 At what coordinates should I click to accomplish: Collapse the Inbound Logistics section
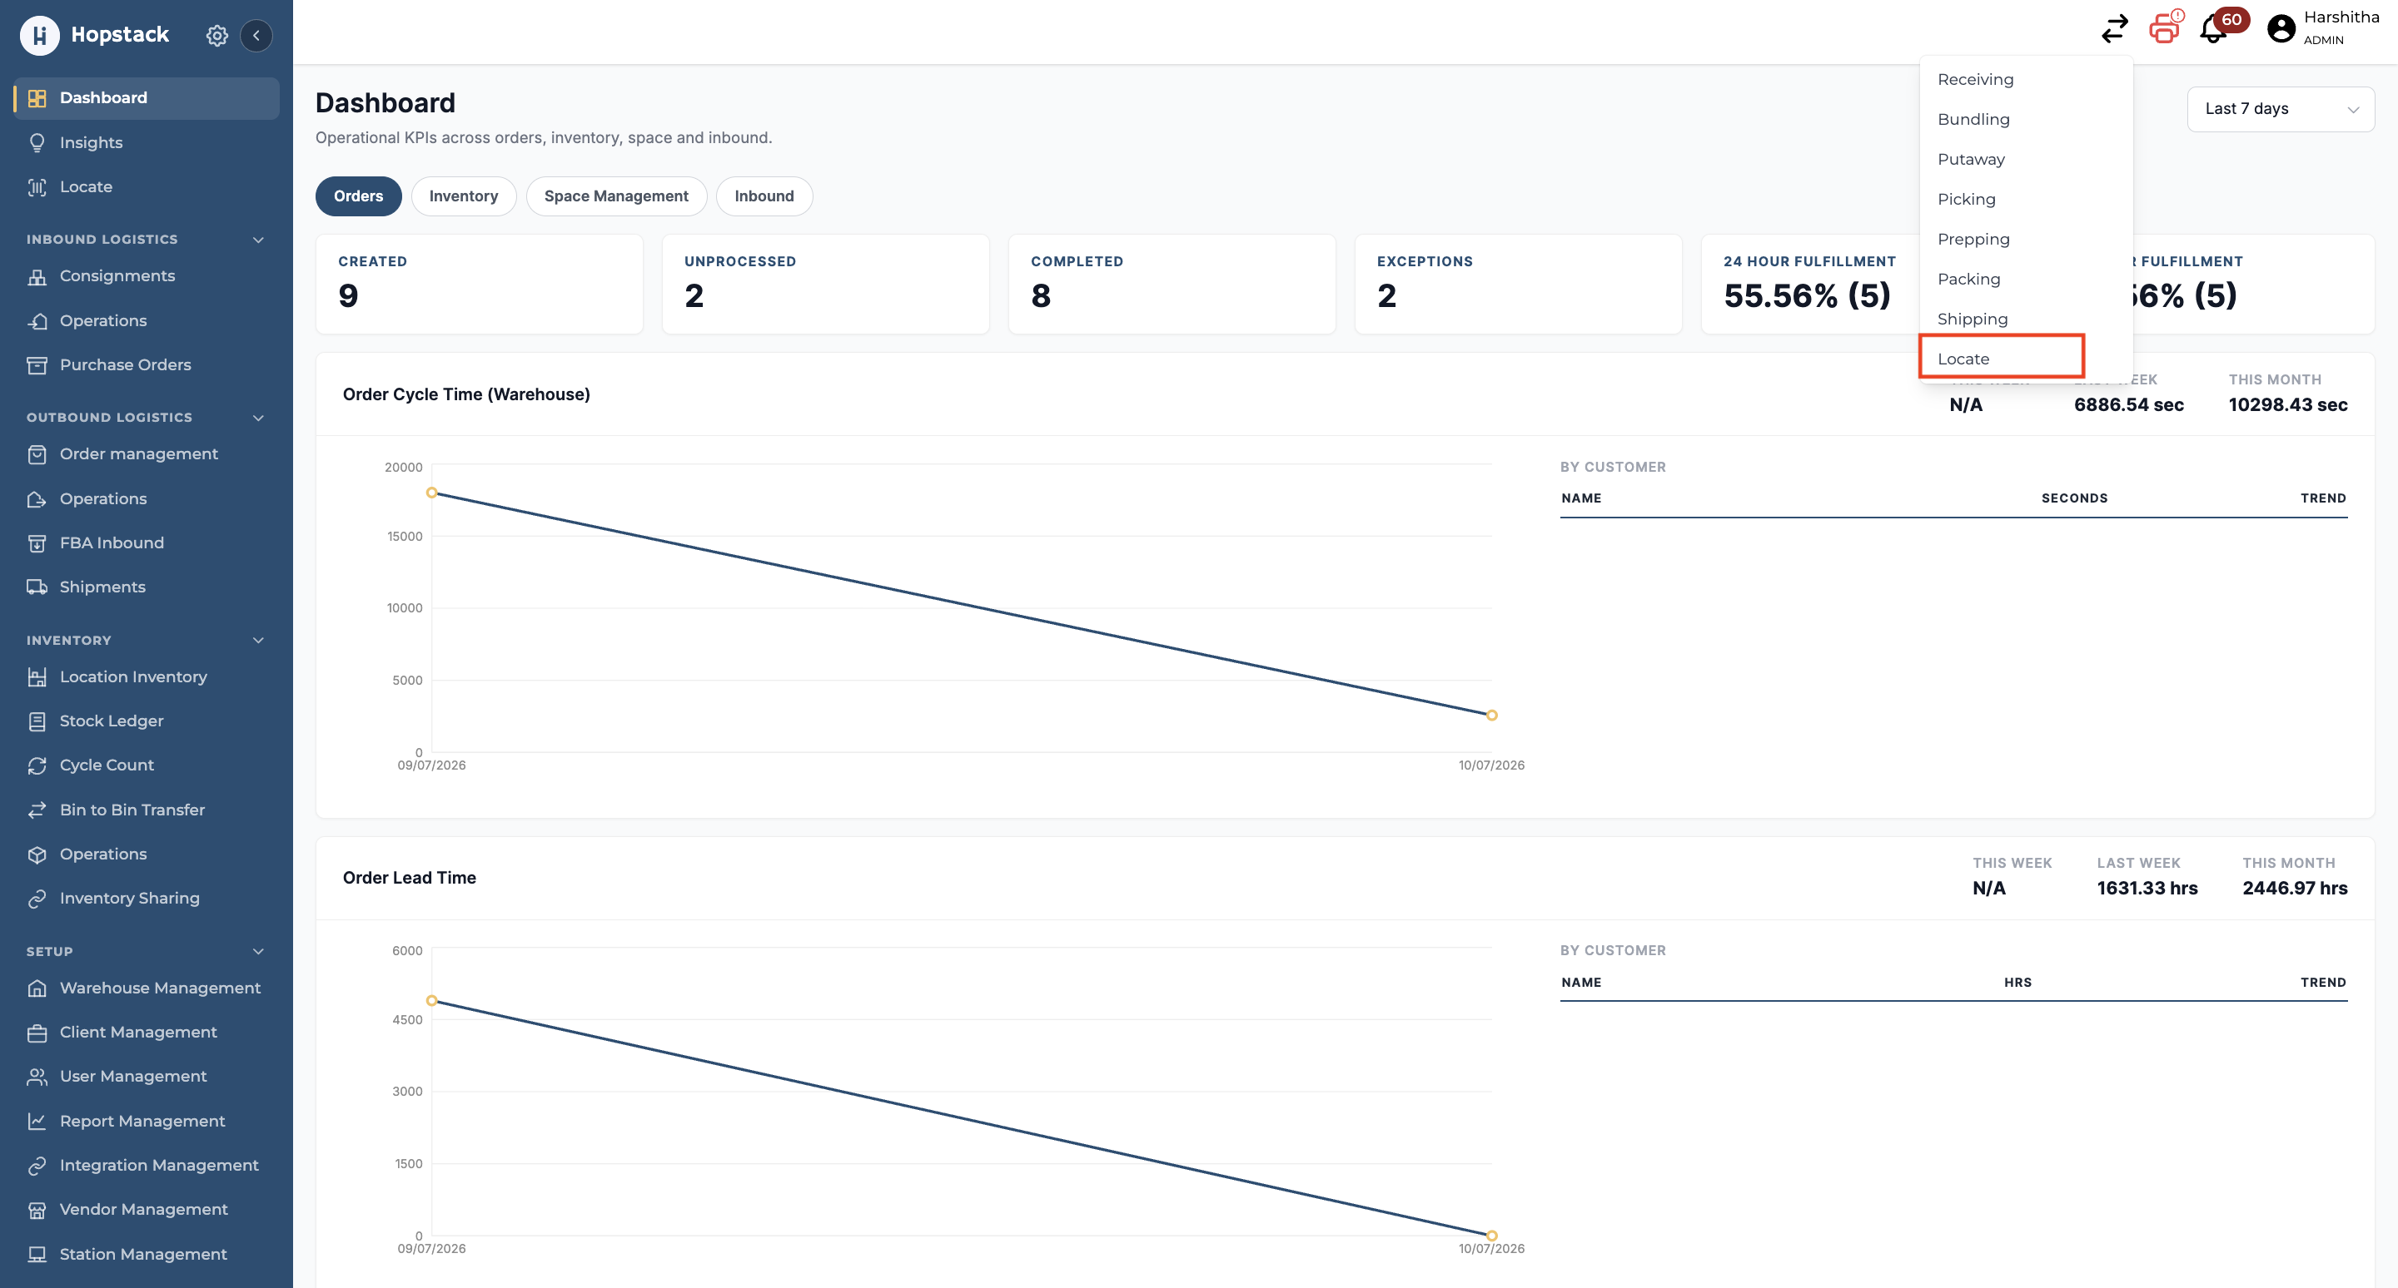tap(259, 239)
